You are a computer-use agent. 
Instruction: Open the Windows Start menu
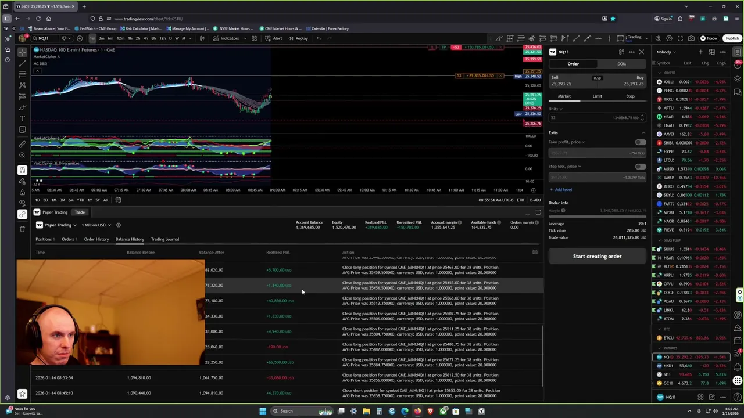(x=263, y=411)
